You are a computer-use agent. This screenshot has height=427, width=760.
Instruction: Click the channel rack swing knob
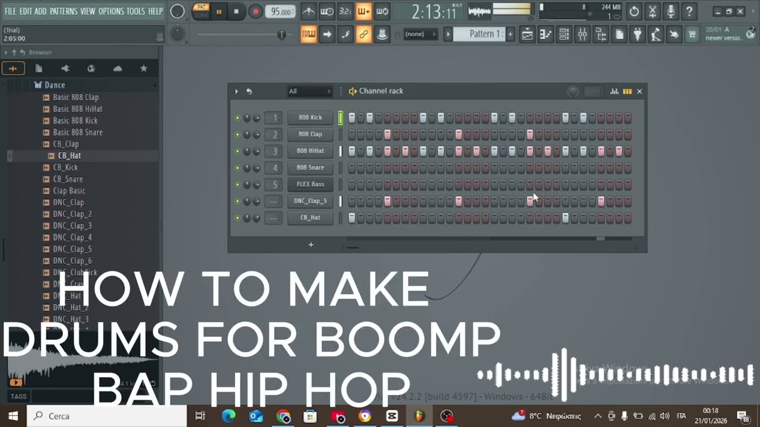tap(573, 91)
